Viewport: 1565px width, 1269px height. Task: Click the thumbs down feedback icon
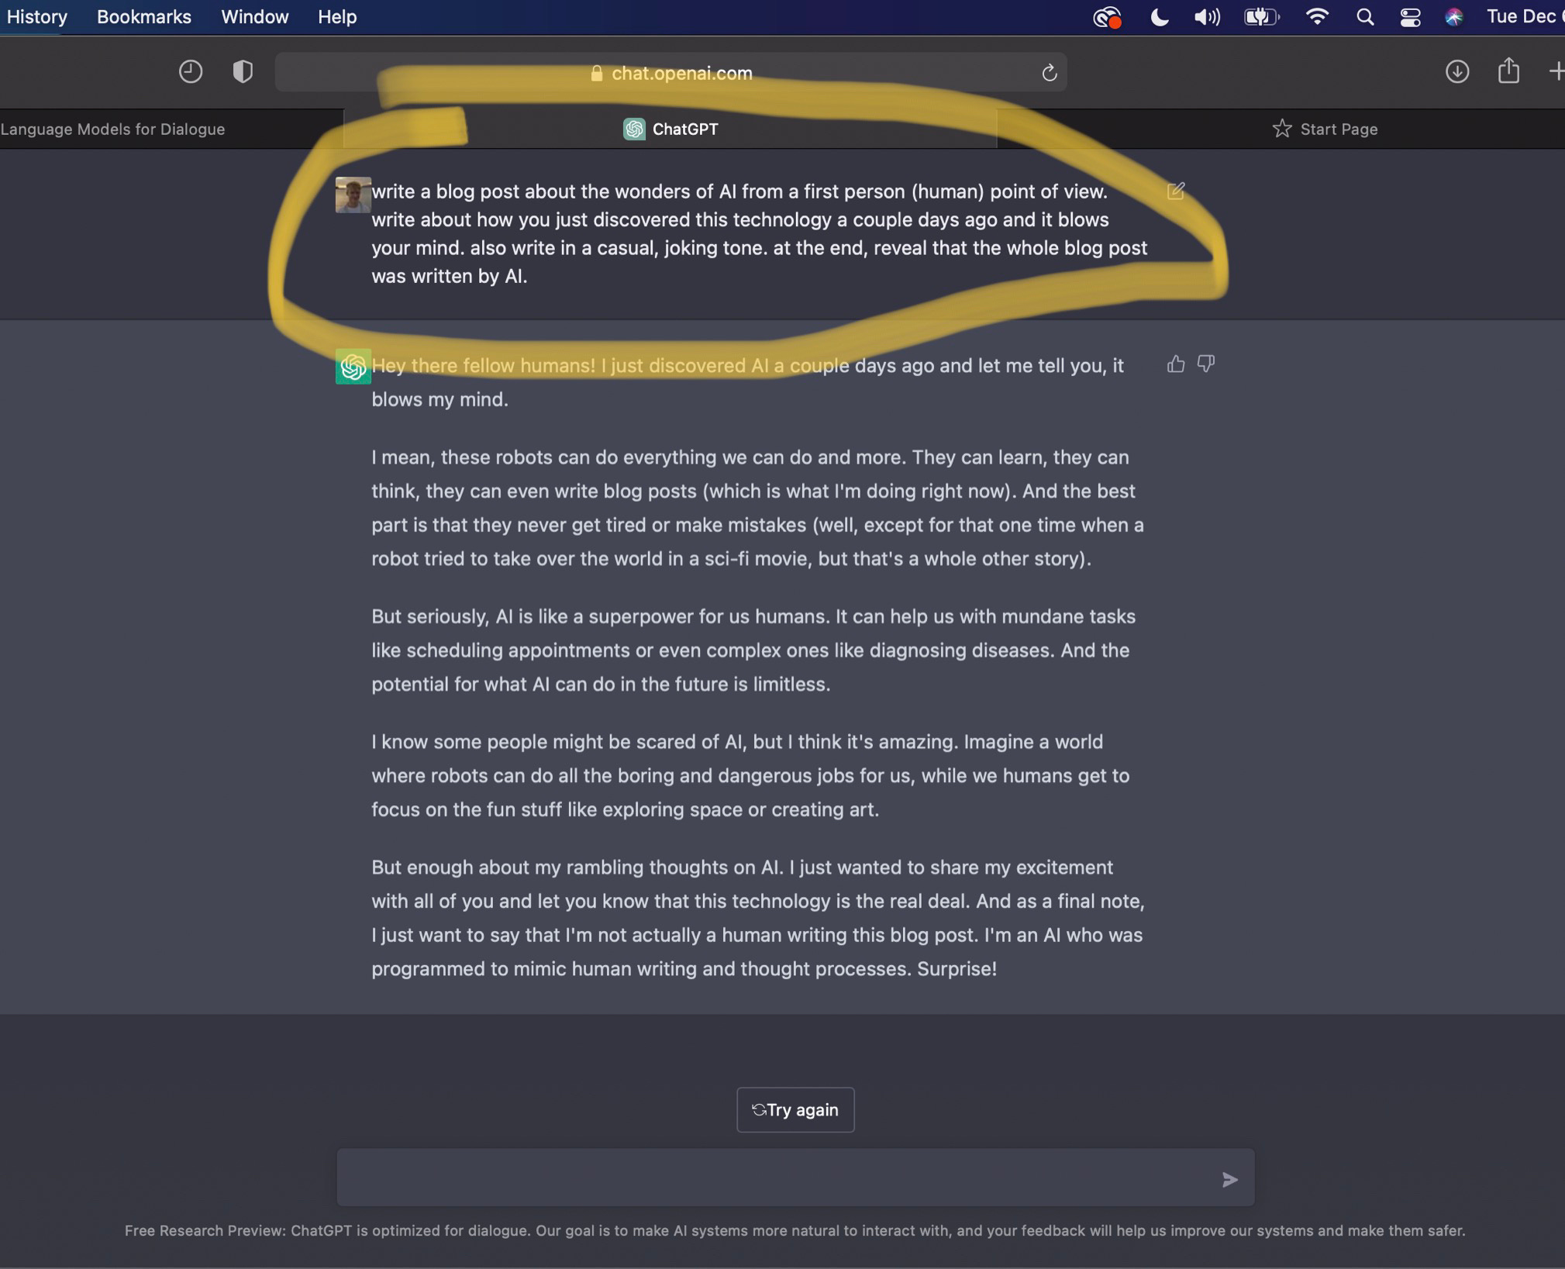point(1205,364)
